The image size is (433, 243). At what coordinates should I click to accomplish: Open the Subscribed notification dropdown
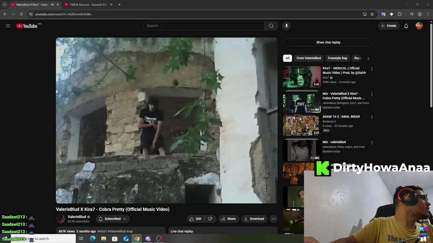click(x=112, y=219)
